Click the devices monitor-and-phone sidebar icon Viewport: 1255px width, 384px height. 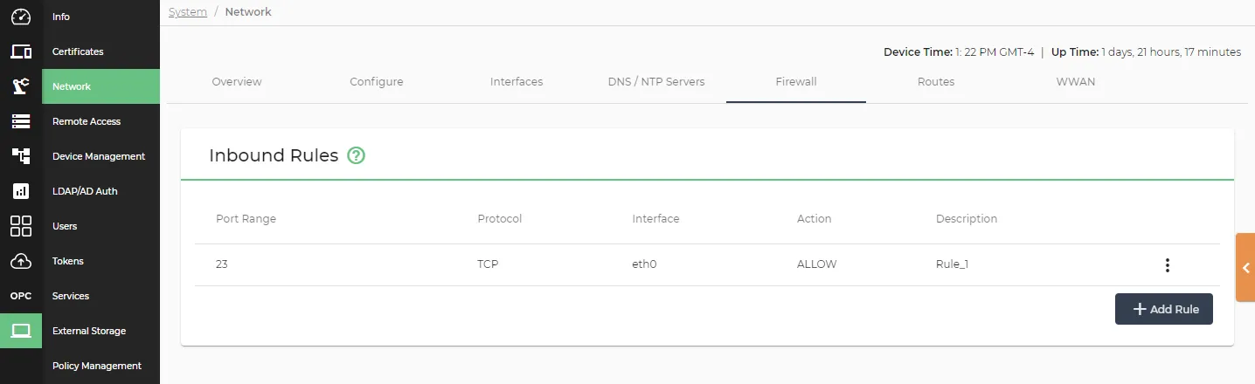(x=21, y=51)
